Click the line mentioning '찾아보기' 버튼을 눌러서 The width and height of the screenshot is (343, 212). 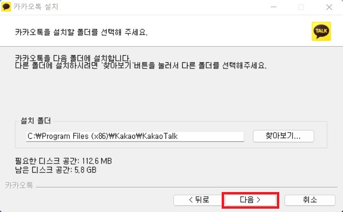pos(141,65)
